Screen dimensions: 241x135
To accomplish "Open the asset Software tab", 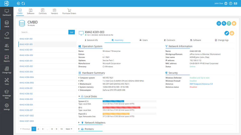I will 196,40.
